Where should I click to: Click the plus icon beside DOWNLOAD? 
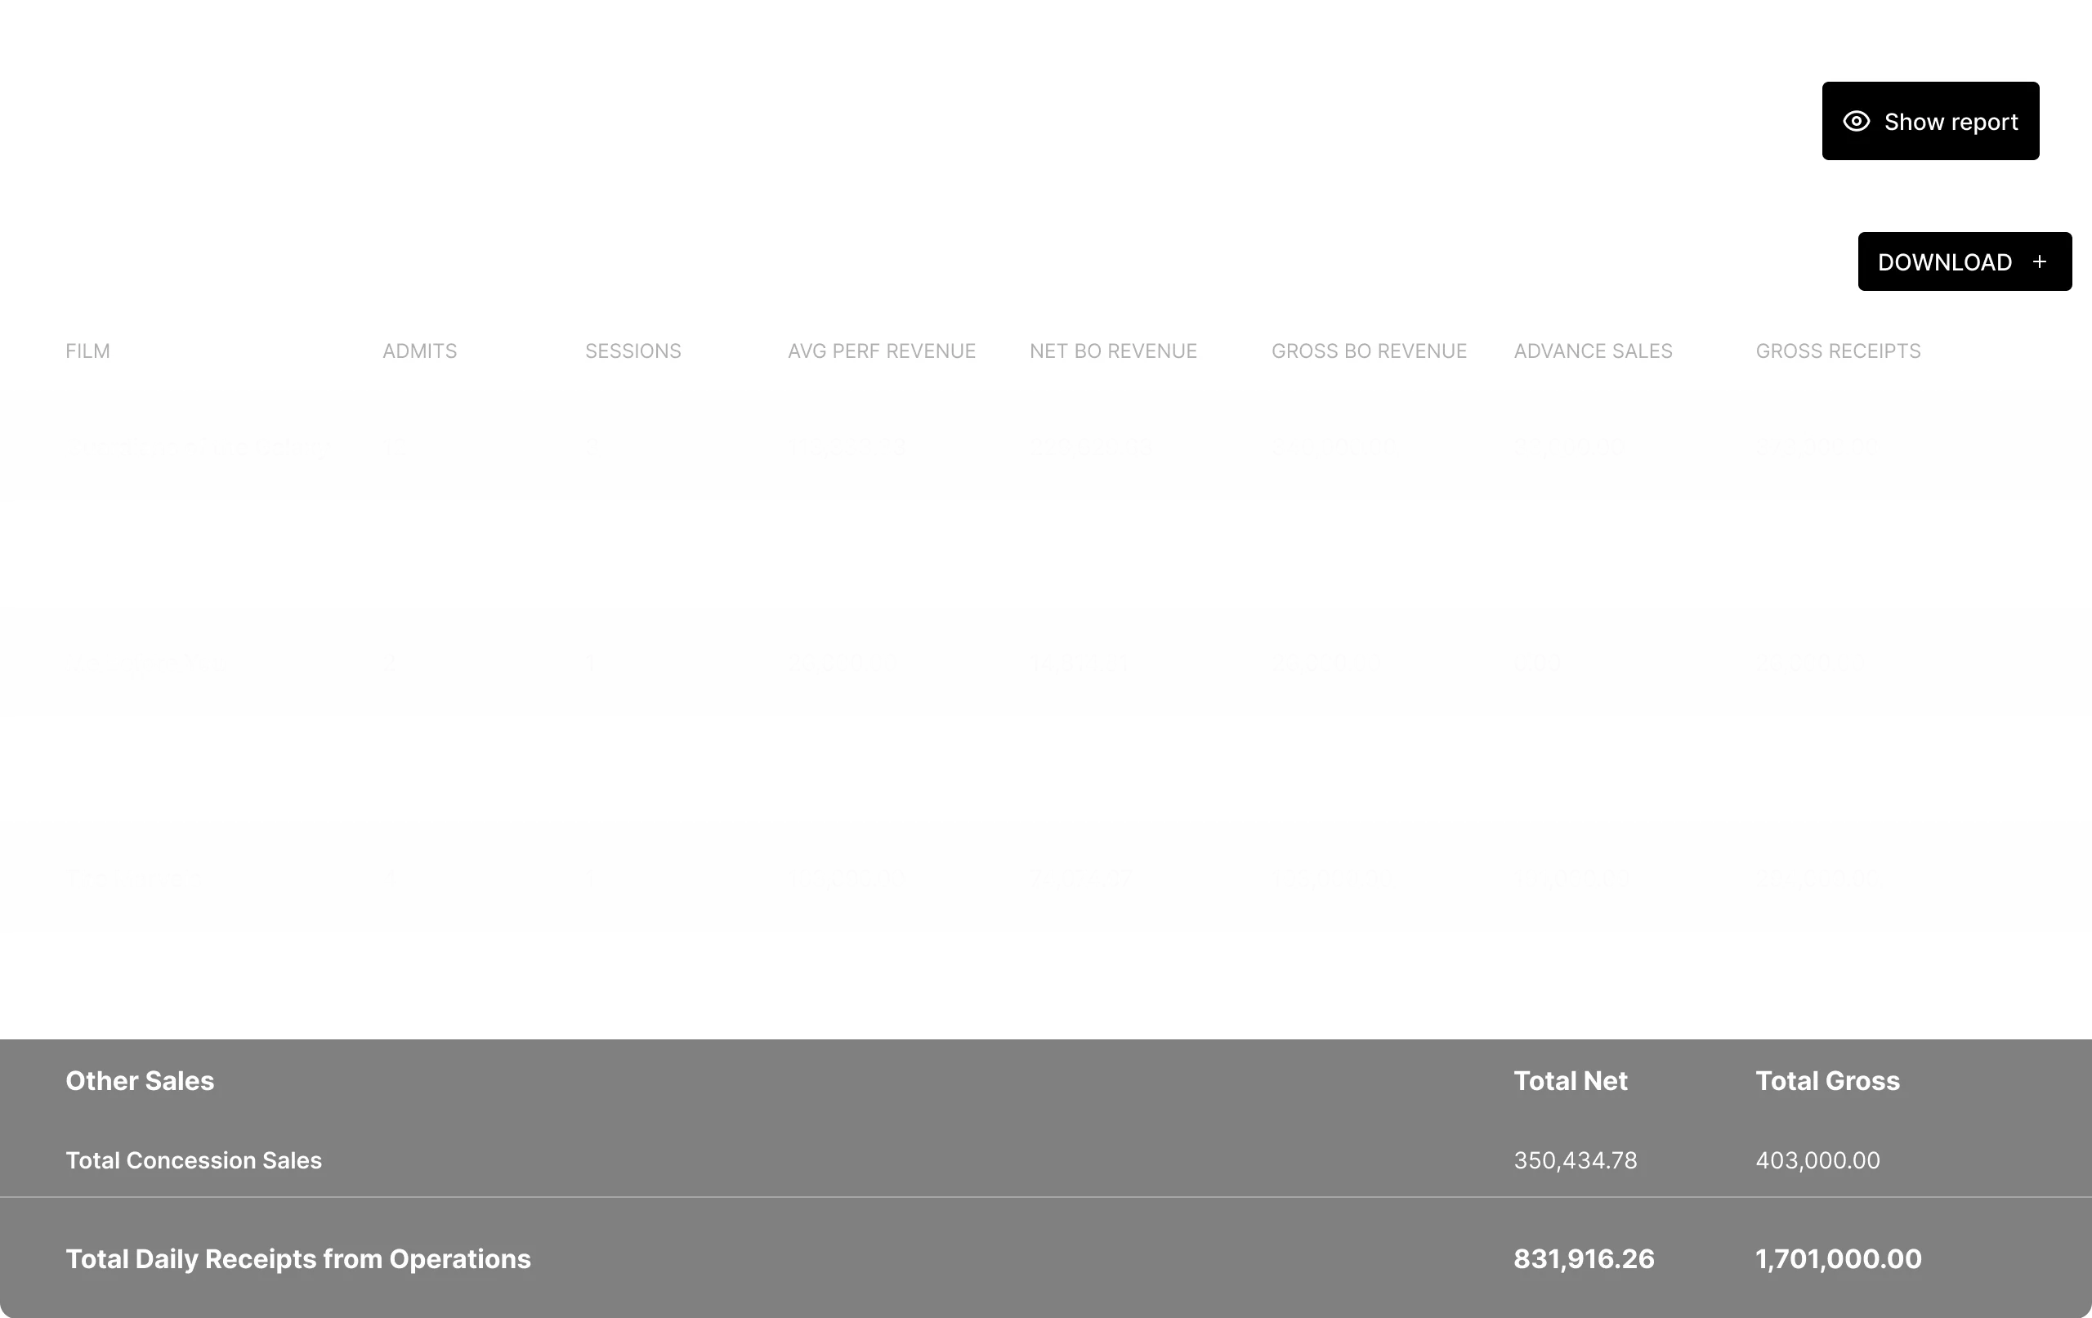pos(2039,262)
